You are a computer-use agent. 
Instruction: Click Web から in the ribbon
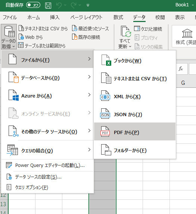(x=31, y=37)
